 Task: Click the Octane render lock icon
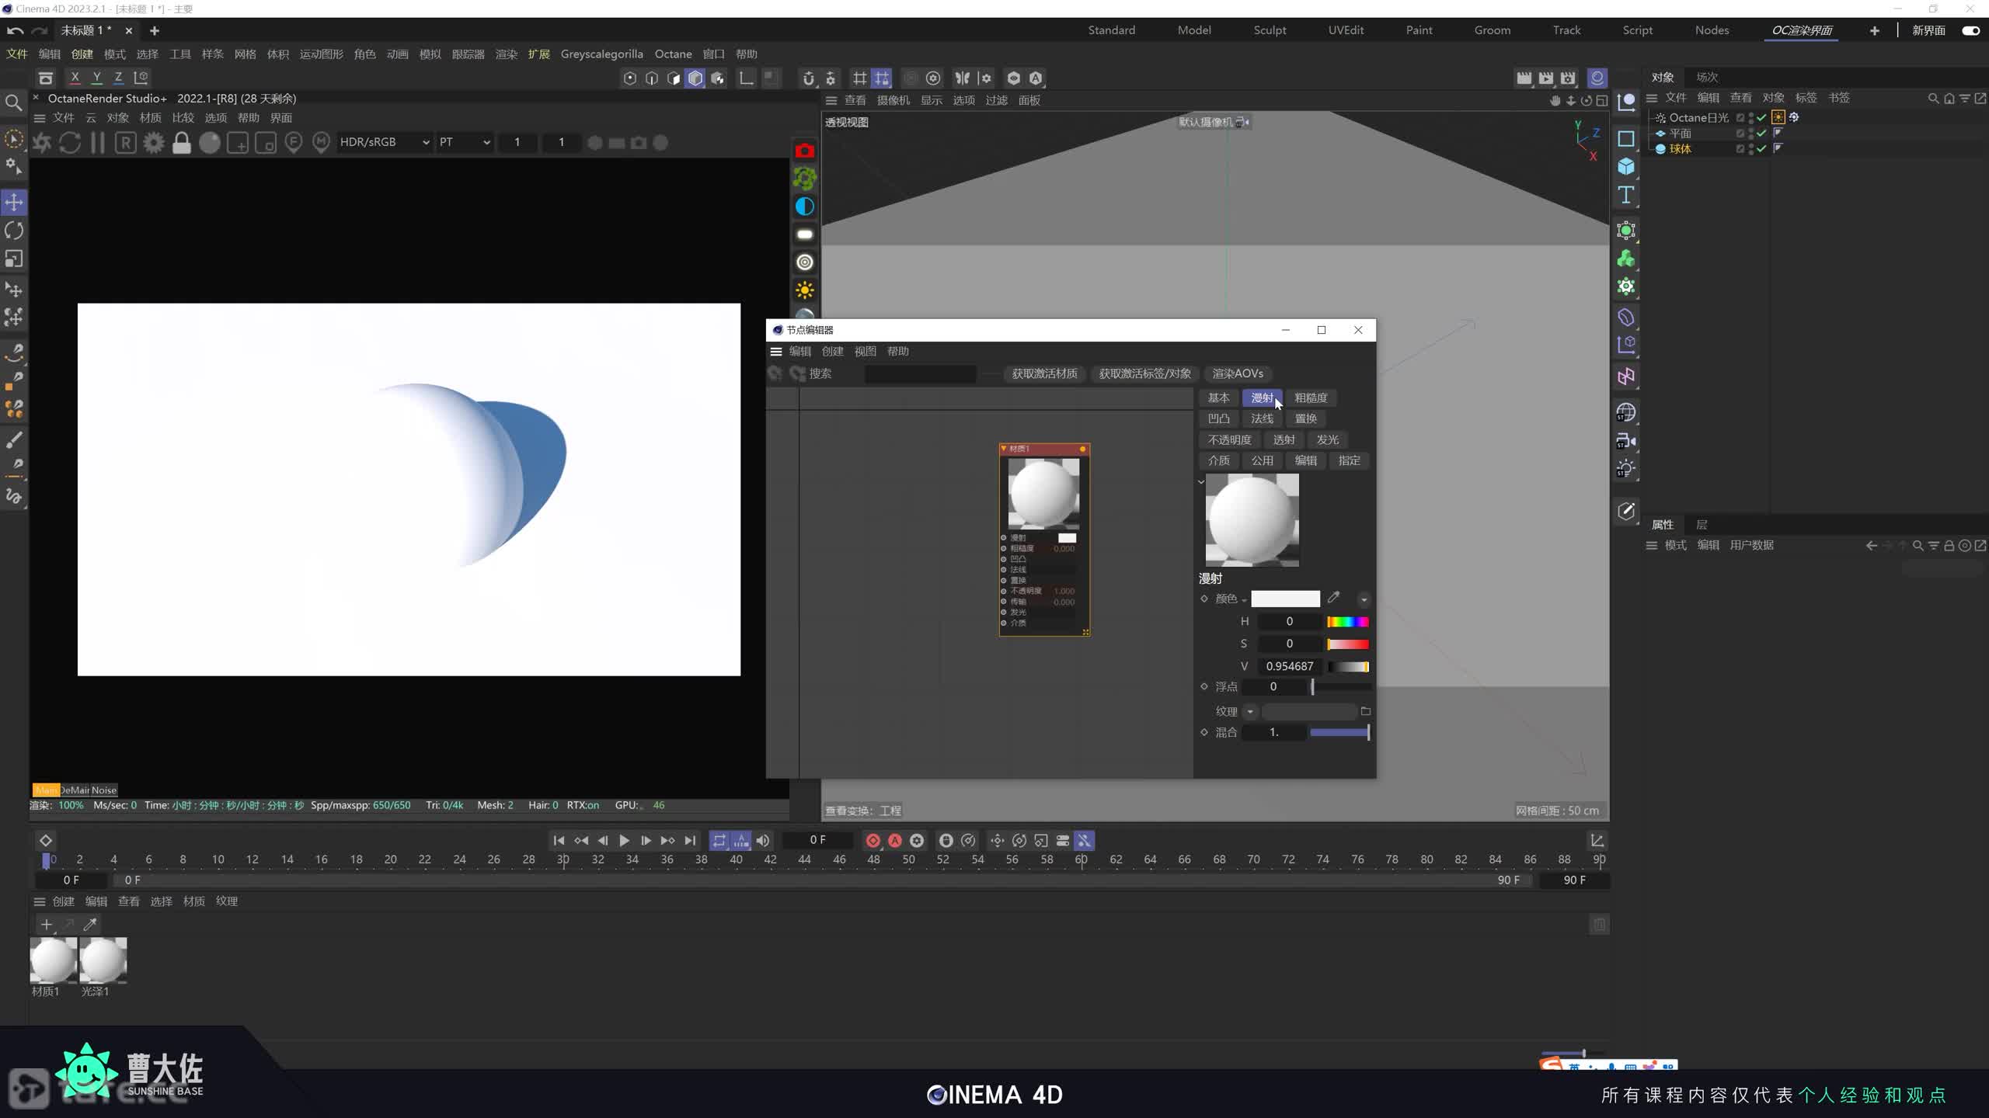pyautogui.click(x=182, y=143)
